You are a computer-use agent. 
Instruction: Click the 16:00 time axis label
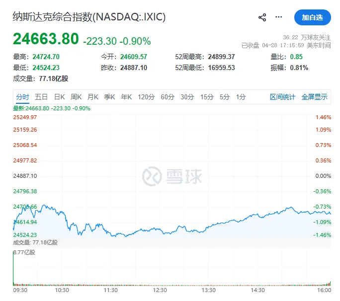(x=324, y=290)
